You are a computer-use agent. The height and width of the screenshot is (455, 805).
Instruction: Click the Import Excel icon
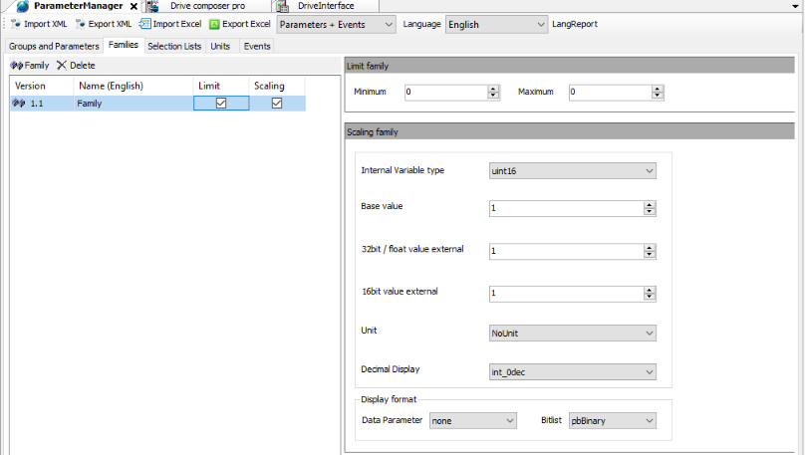[x=144, y=24]
